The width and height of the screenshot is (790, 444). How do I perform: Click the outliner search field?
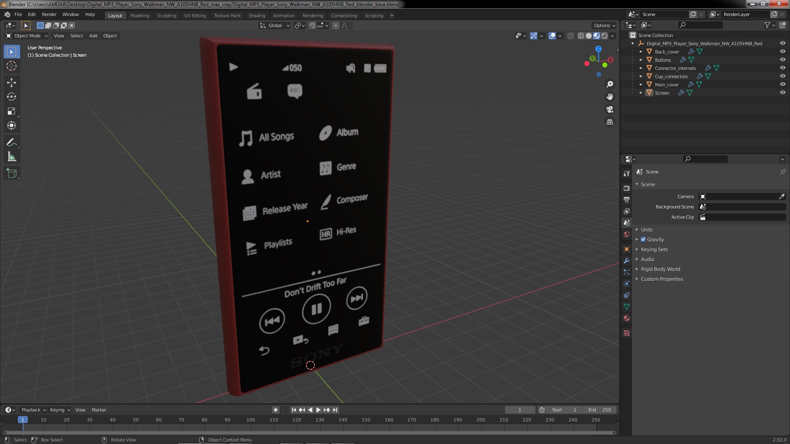click(700, 25)
